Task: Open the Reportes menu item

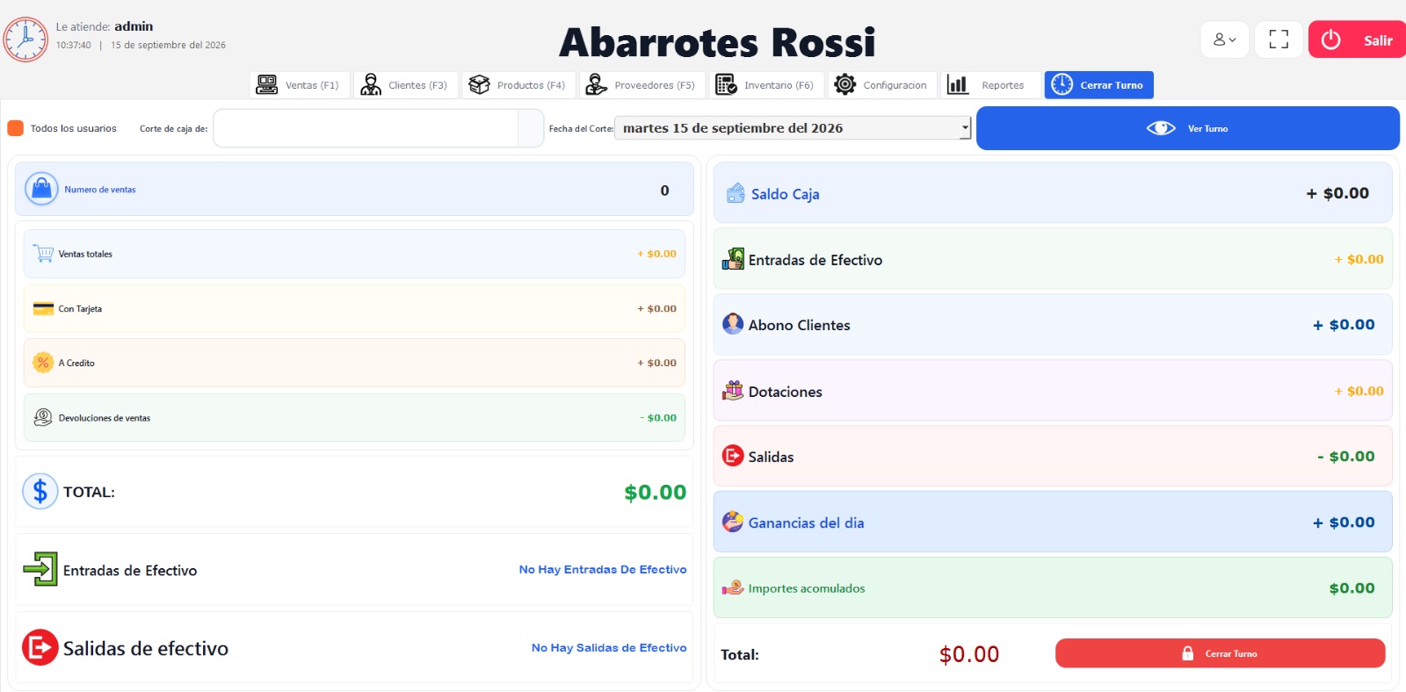Action: (990, 85)
